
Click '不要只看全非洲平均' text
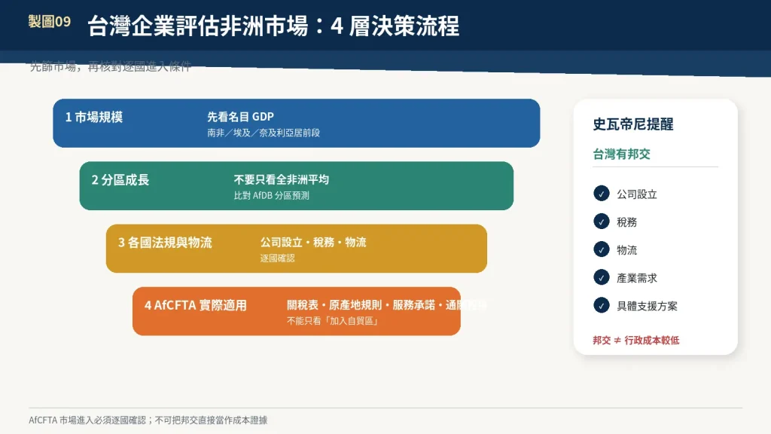point(282,179)
